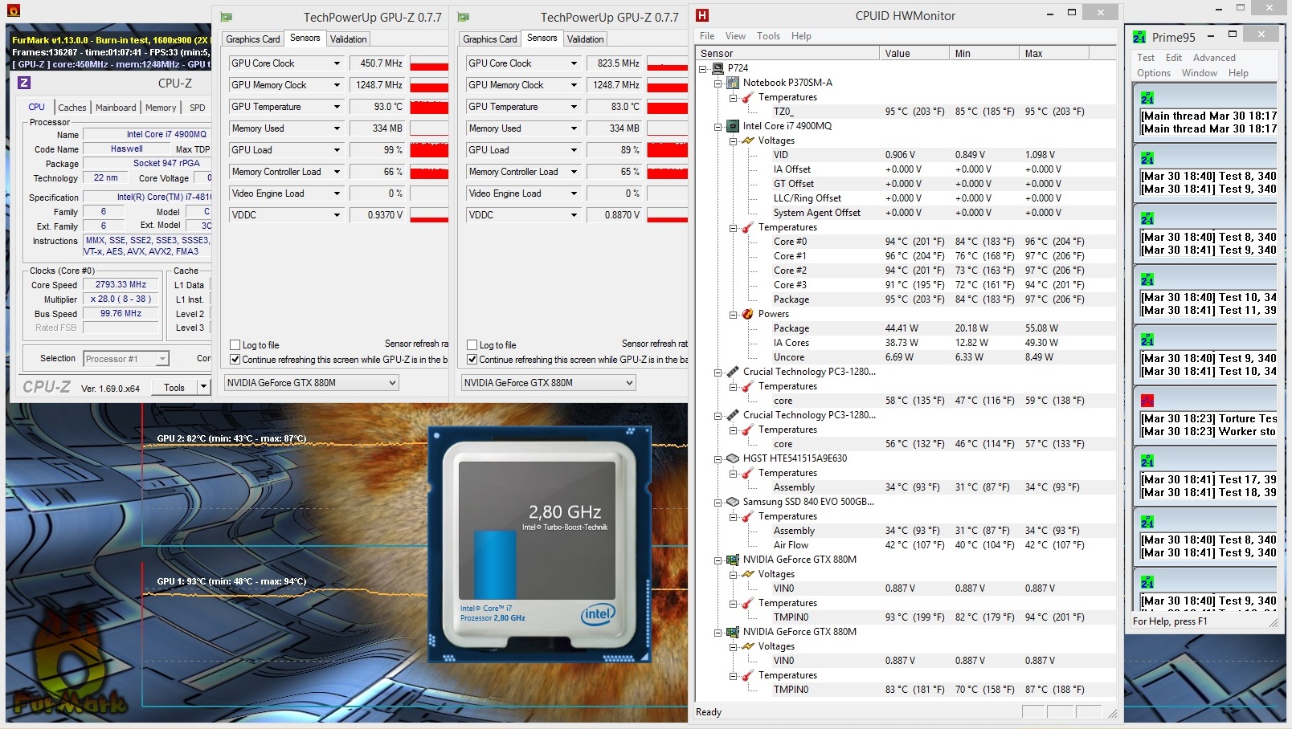
Task: Uncheck Continue refreshing in GPU-Z showing 0.9370 V
Action: coord(235,360)
